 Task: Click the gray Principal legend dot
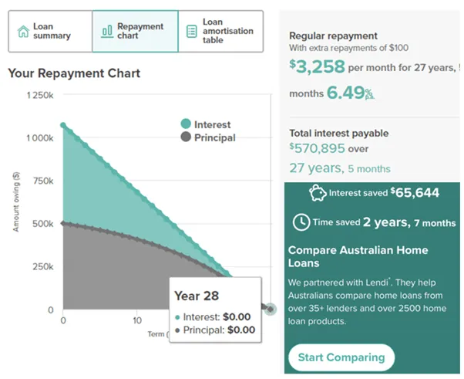(186, 137)
